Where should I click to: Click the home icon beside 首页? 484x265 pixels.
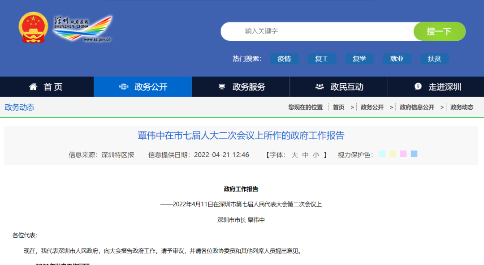[33, 86]
